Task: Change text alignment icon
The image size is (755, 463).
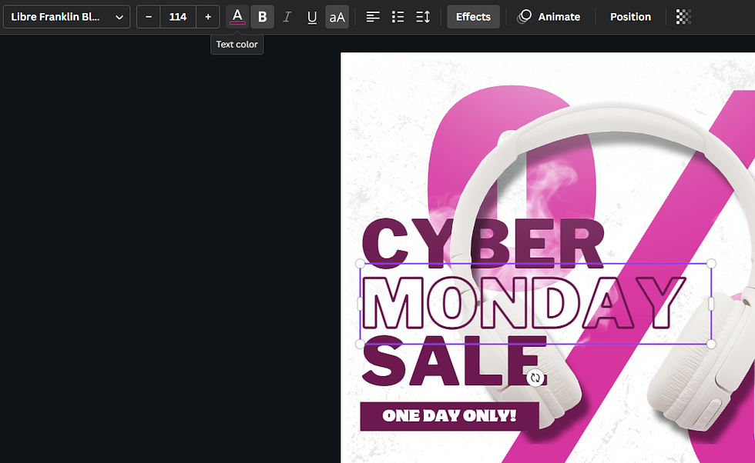Action: [x=373, y=17]
